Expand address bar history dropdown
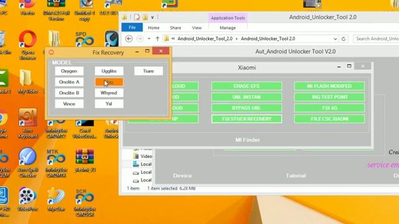The width and height of the screenshot is (399, 224). click(x=335, y=39)
